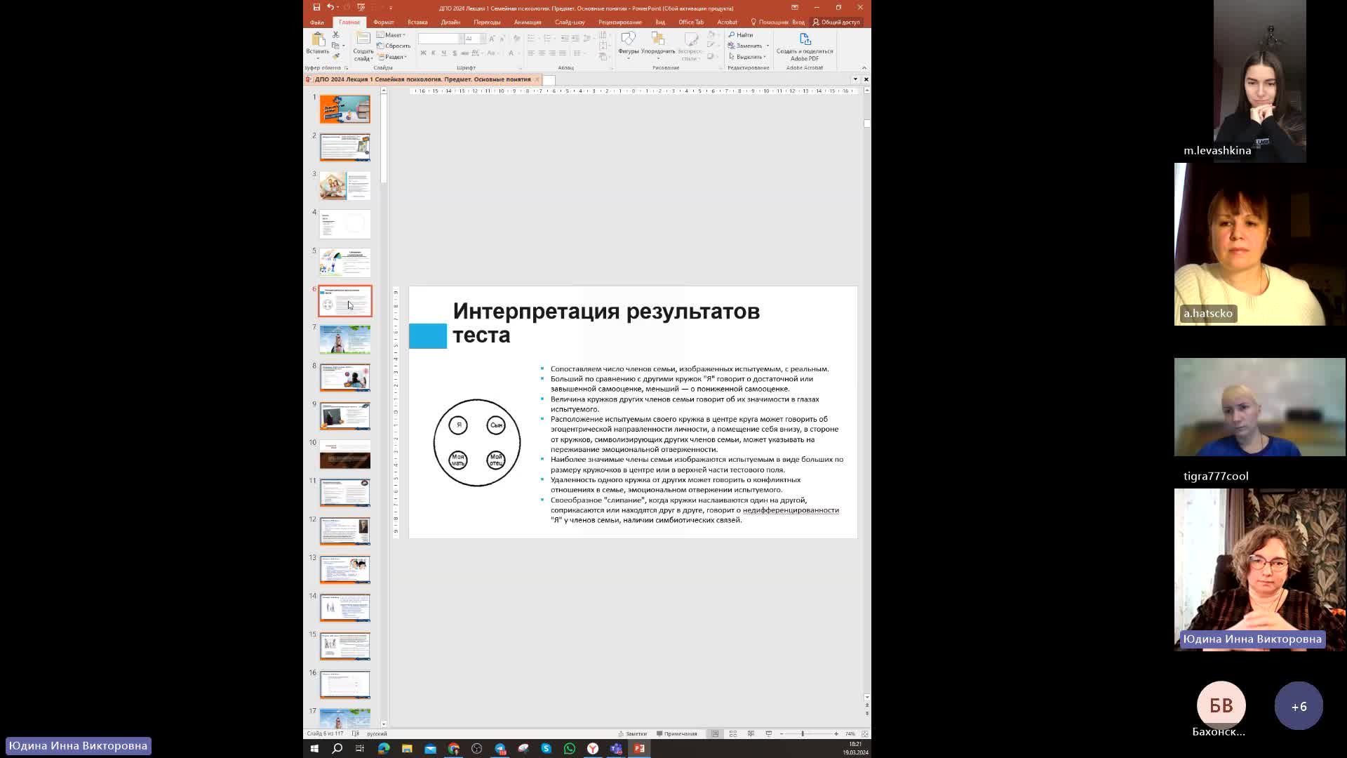1347x758 pixels.
Task: Select slide 7 thumbnail
Action: [345, 339]
